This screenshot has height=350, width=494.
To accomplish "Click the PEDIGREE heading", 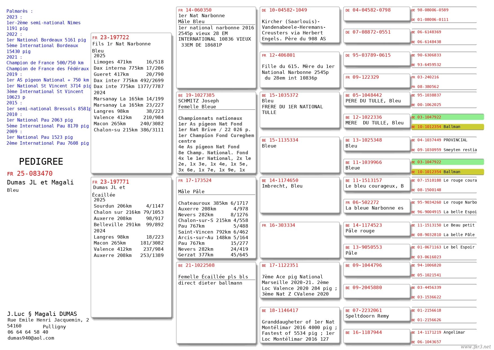I will point(41,161).
